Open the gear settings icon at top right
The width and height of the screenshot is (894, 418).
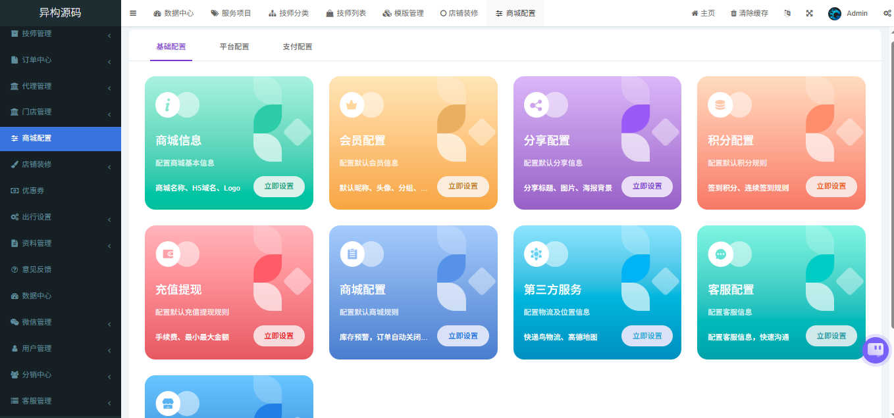(887, 12)
